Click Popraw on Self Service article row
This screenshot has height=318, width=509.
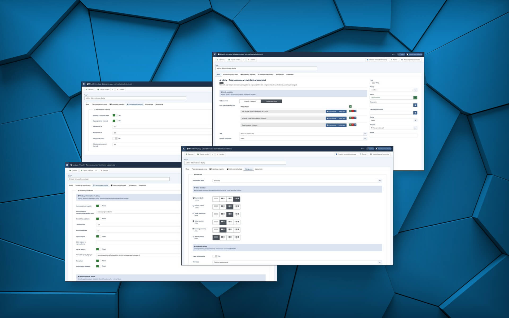pos(332,111)
